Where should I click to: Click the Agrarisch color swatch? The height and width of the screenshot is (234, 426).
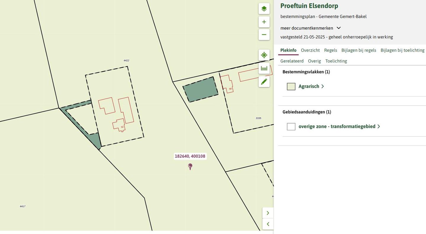click(291, 86)
